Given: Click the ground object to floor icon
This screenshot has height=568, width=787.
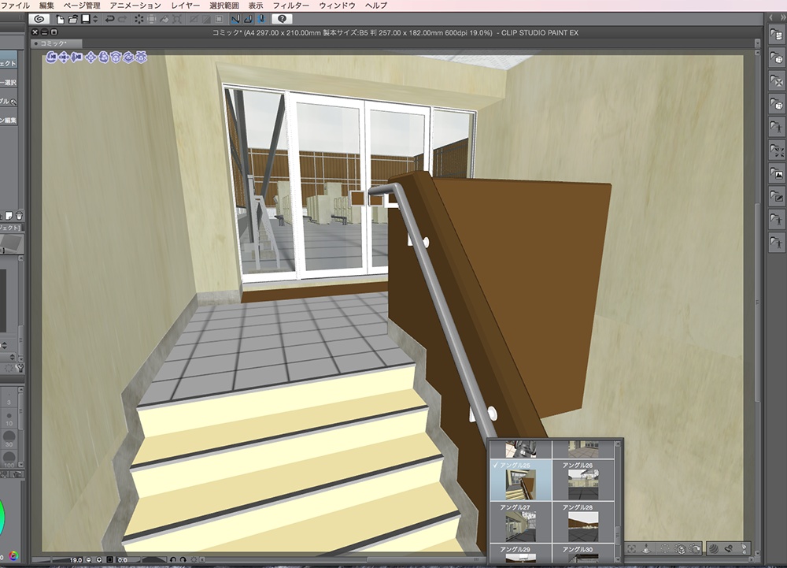Looking at the screenshot, I should [646, 549].
